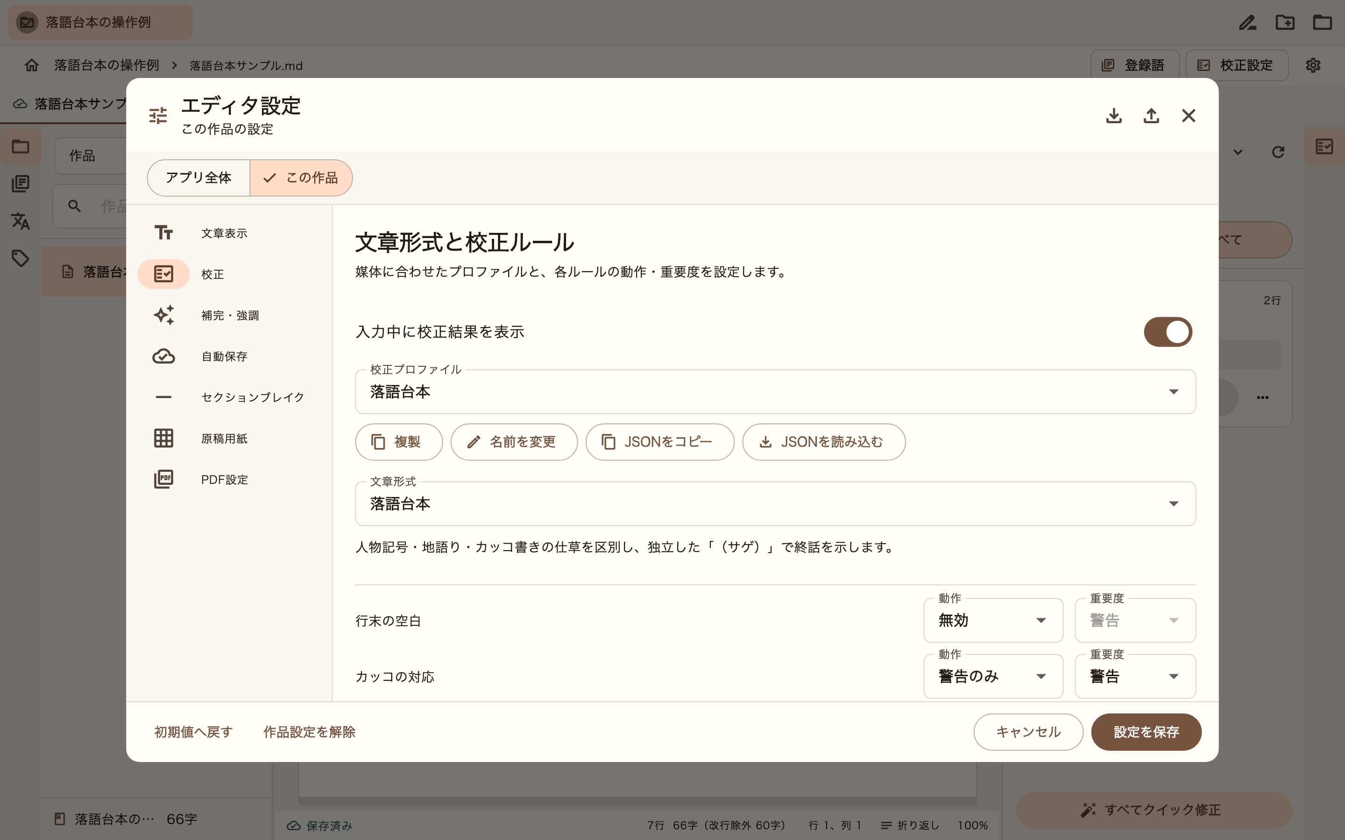Open the セクションブレイク settings section
This screenshot has height=840, width=1345.
(229, 397)
